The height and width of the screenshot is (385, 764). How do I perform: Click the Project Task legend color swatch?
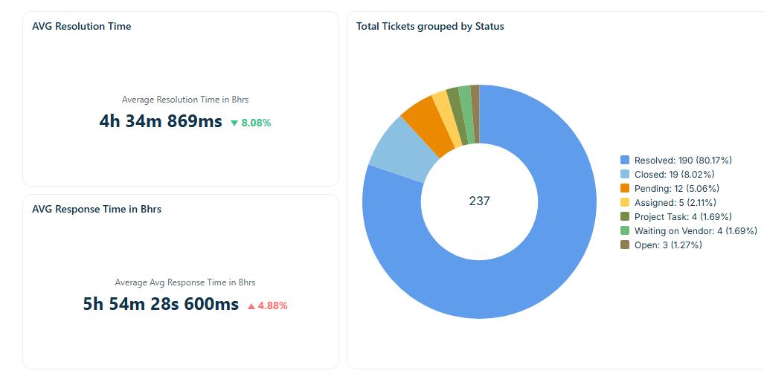625,216
